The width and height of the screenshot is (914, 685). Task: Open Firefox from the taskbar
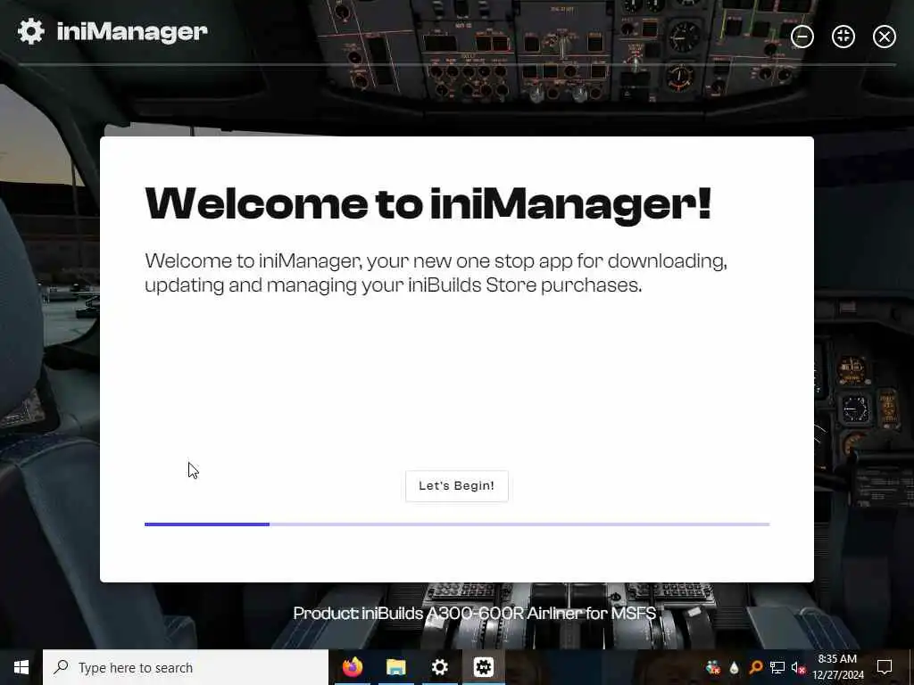352,667
